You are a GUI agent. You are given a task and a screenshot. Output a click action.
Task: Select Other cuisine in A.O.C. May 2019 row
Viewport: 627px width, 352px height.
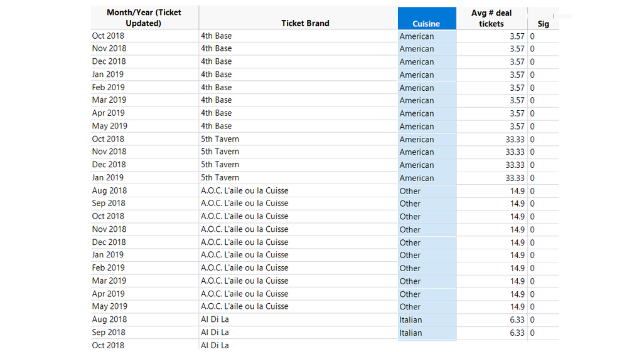[410, 307]
